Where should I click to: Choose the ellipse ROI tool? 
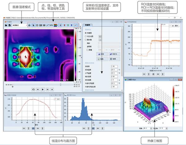click(x=44, y=25)
